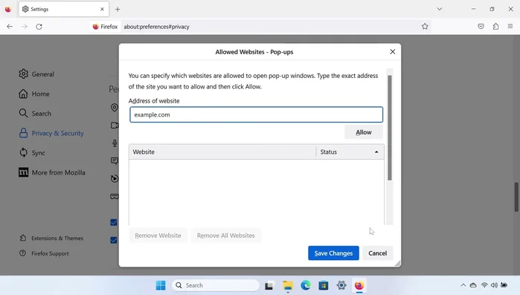Screen dimensions: 520x295
Task: Close the Settings tab
Action: pos(102,9)
